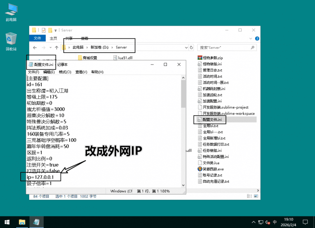Show hidden tray icons chevron
This screenshot has width=315, height=228.
click(253, 222)
